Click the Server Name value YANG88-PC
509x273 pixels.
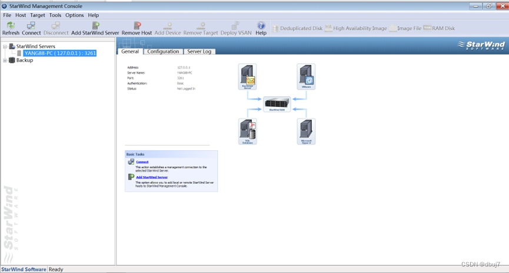[185, 73]
